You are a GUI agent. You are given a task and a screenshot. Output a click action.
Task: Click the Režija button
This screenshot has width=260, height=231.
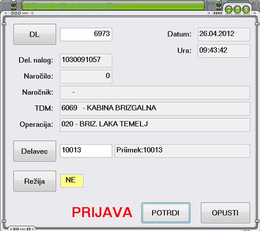35,181
